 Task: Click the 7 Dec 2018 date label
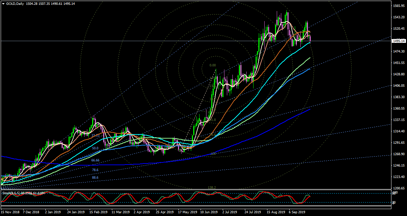click(x=32, y=212)
